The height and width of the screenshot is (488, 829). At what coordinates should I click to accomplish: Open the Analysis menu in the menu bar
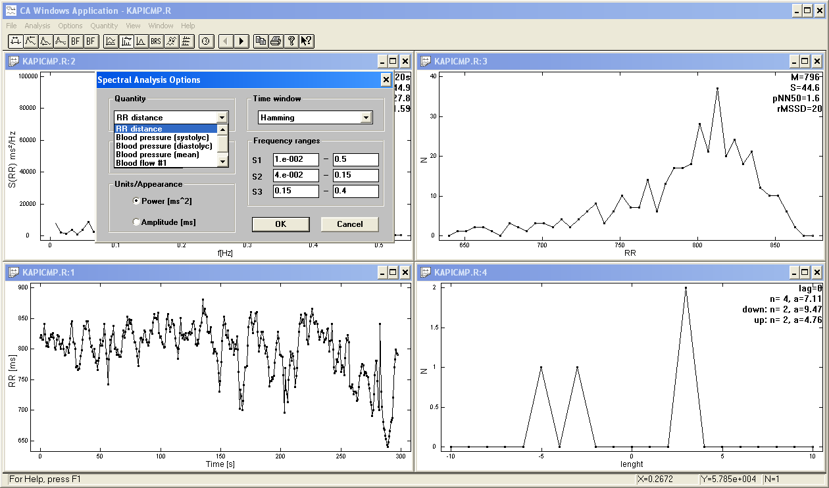38,26
